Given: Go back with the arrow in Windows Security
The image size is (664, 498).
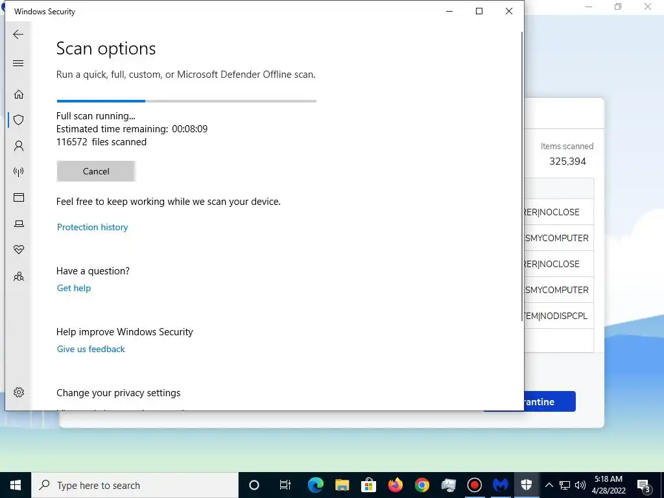Looking at the screenshot, I should [18, 34].
